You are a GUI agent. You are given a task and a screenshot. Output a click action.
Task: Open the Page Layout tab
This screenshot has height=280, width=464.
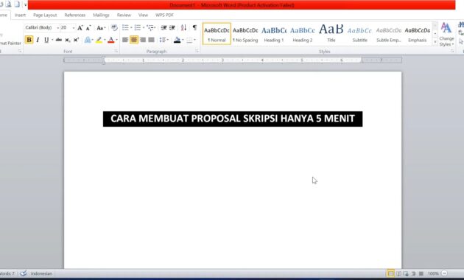click(x=45, y=15)
